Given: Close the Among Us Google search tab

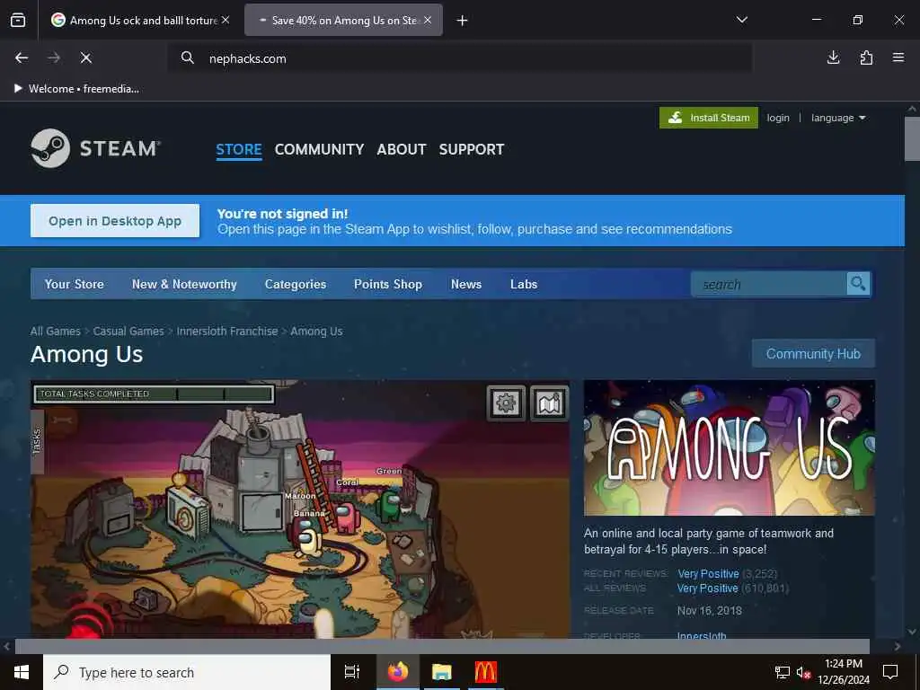Looking at the screenshot, I should pyautogui.click(x=226, y=20).
